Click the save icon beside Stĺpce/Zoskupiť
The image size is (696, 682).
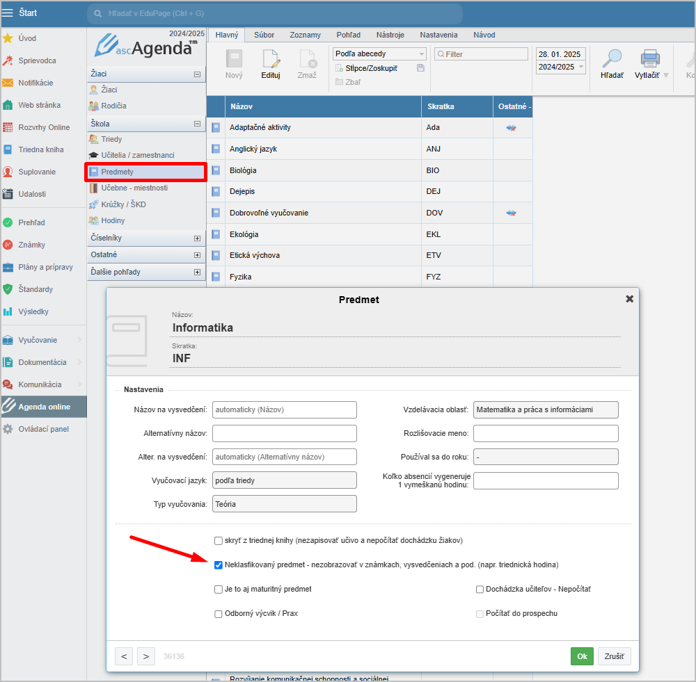point(420,68)
